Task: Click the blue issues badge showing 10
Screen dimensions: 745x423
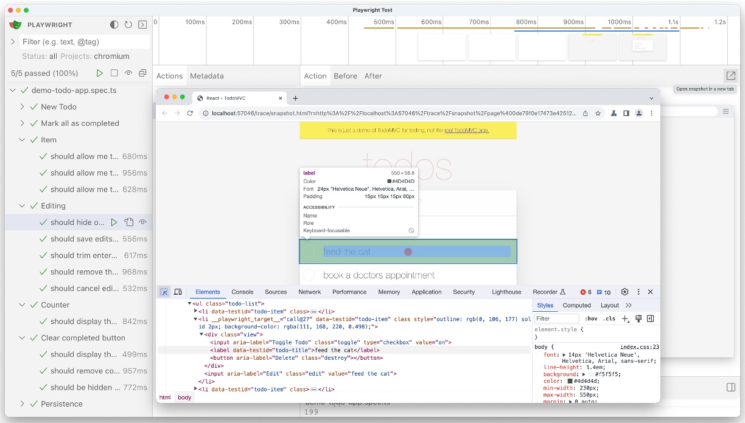Action: click(x=604, y=292)
